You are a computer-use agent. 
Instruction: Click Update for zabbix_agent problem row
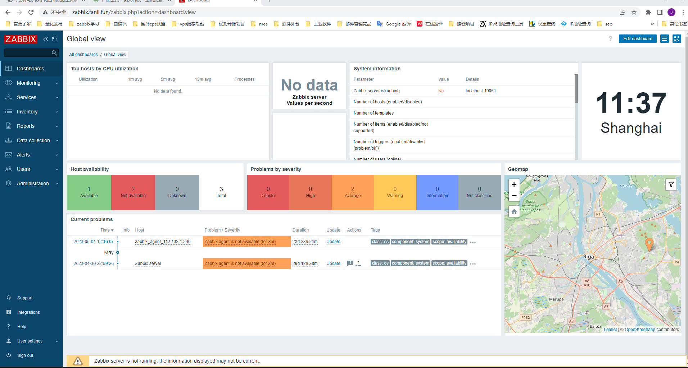pyautogui.click(x=333, y=242)
